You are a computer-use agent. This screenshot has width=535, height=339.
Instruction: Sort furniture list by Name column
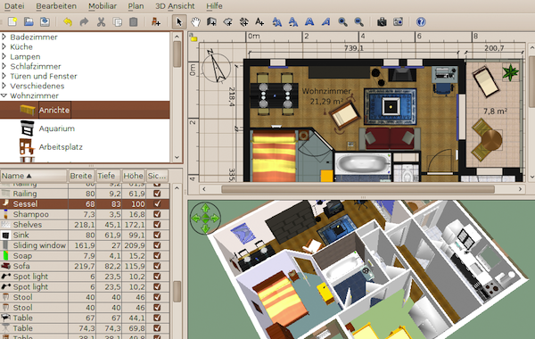click(34, 176)
